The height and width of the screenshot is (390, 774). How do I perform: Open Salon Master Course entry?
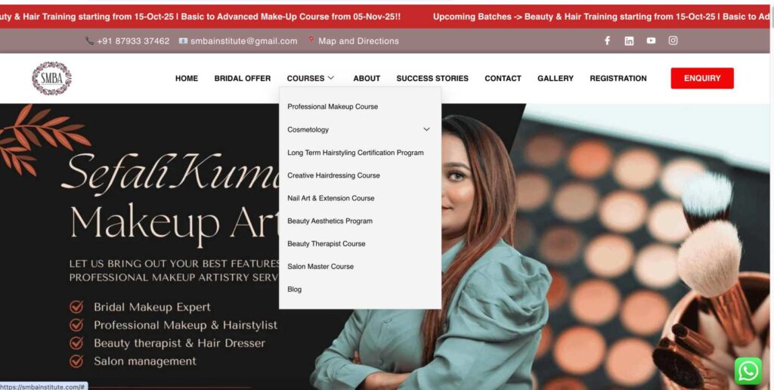[x=320, y=266]
